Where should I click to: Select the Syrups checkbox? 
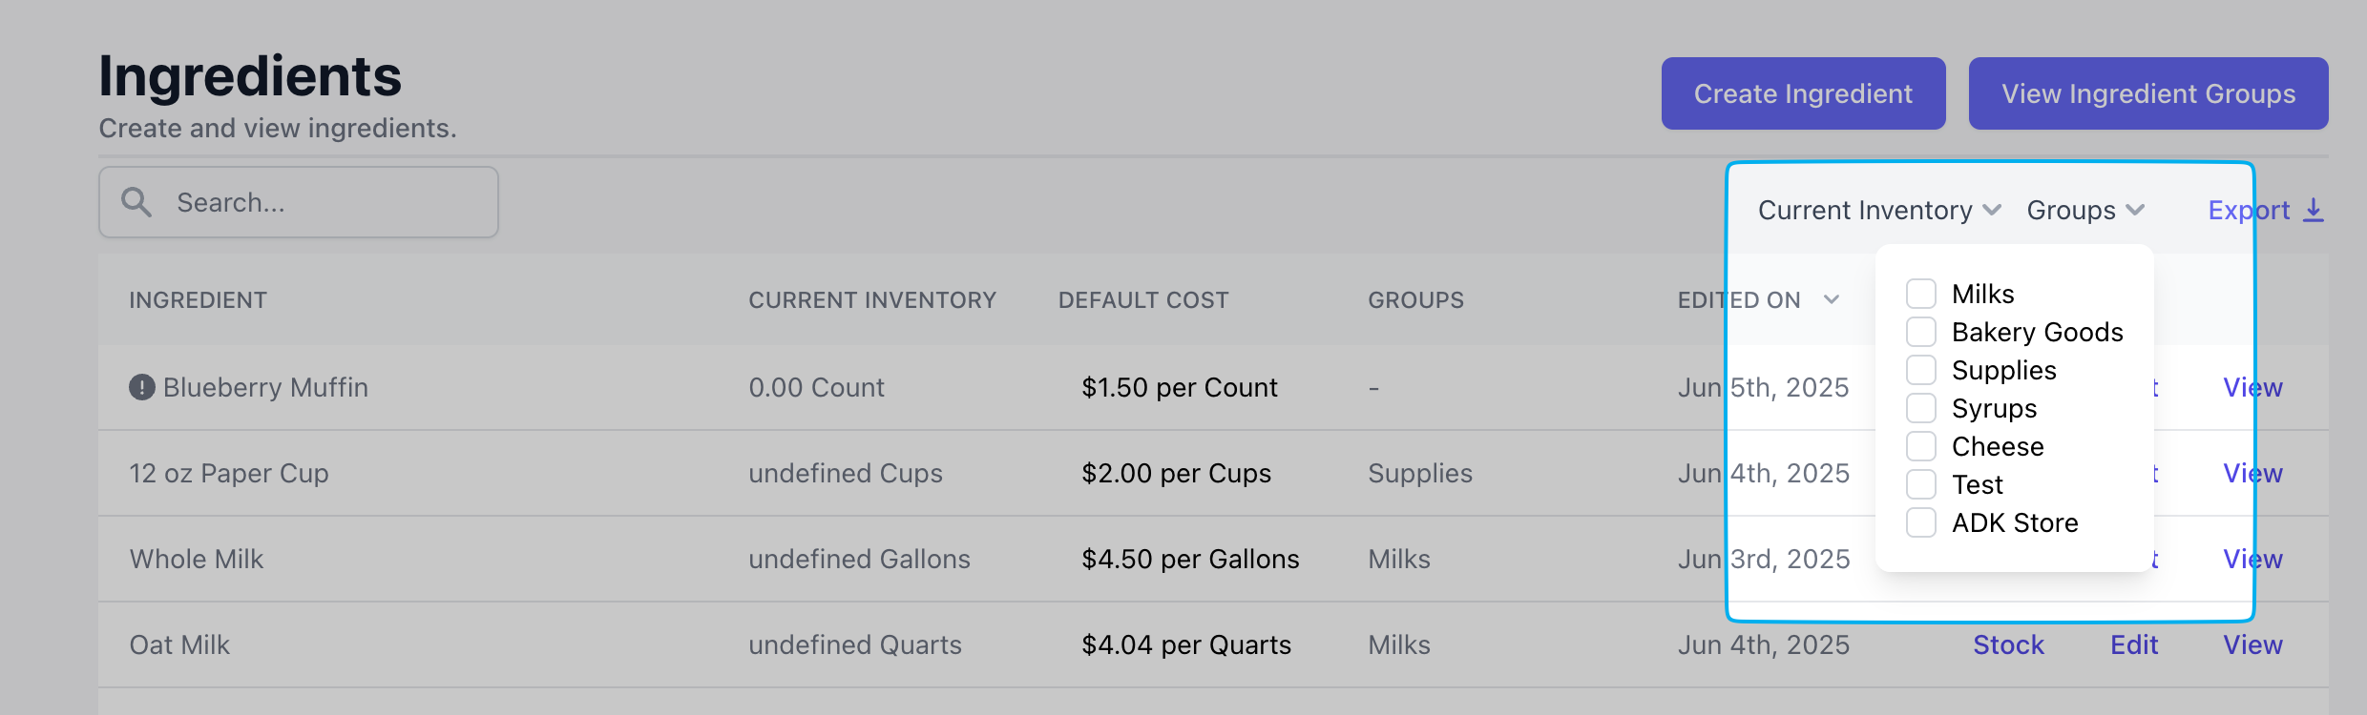click(x=1921, y=408)
